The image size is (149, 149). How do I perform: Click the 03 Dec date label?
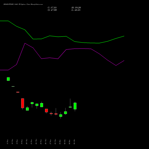69,142
